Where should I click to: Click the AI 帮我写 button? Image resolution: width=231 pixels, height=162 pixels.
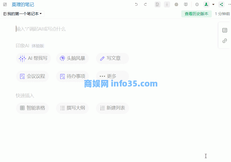click(33, 58)
